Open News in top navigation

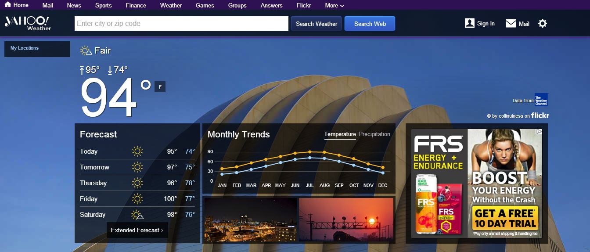click(74, 5)
